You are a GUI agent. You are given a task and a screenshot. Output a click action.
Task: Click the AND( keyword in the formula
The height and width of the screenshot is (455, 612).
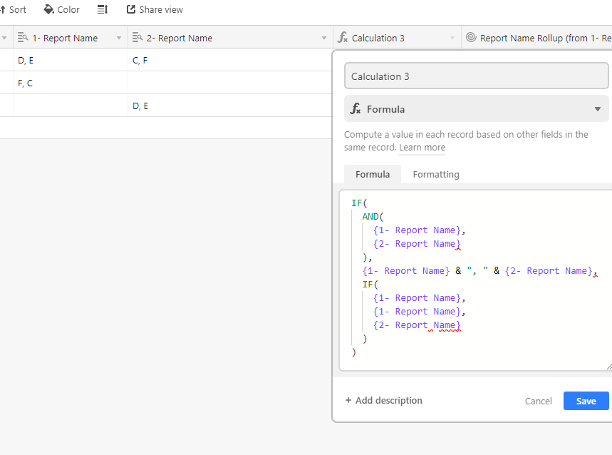(x=373, y=216)
